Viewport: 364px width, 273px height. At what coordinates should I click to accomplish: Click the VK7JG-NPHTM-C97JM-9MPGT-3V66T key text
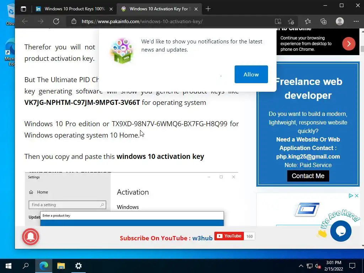coord(82,102)
